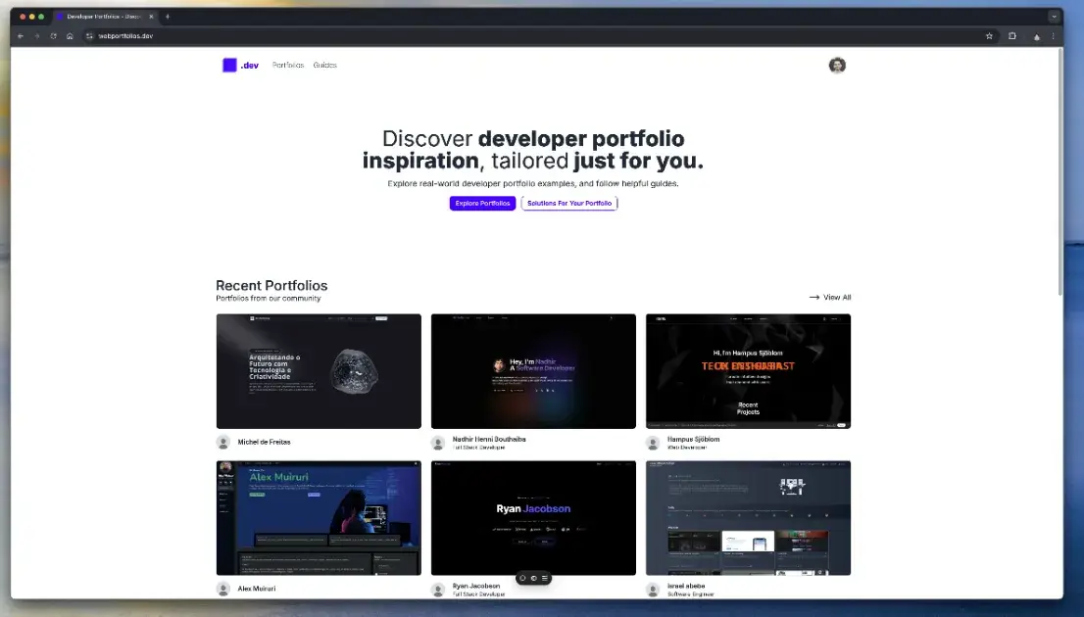This screenshot has height=617, width=1084.
Task: Open the Portfolios navigation item
Action: tap(286, 65)
